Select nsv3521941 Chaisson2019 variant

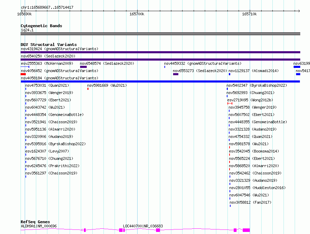point(51,122)
